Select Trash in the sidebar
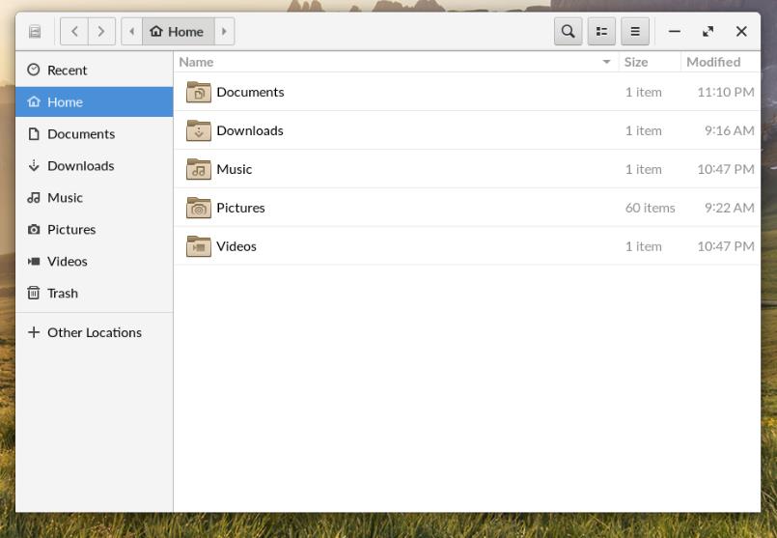 pyautogui.click(x=62, y=293)
